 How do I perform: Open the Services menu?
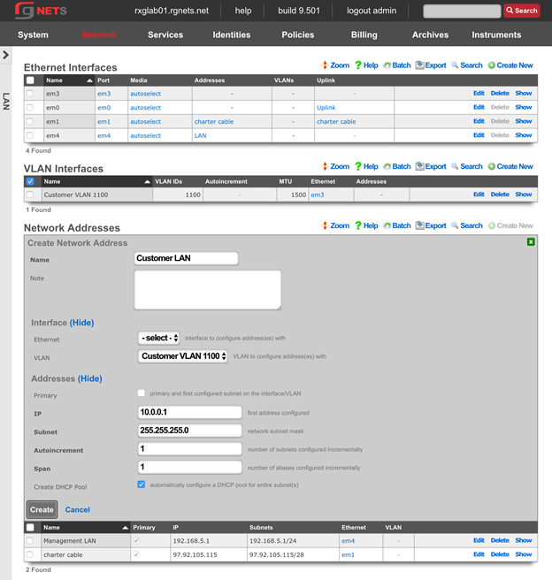pos(165,34)
